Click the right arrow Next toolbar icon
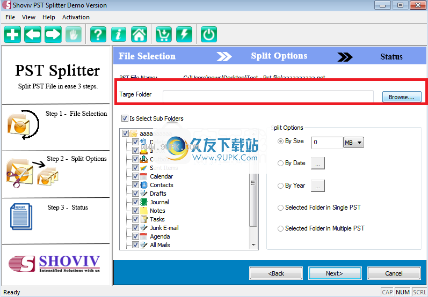 53,34
